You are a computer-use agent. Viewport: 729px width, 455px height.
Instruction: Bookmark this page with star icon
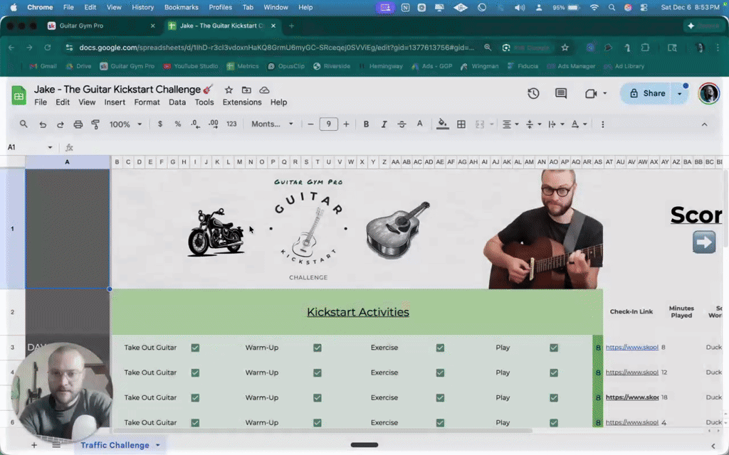[565, 48]
